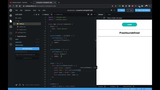Click the Fork button

(x=130, y=10)
